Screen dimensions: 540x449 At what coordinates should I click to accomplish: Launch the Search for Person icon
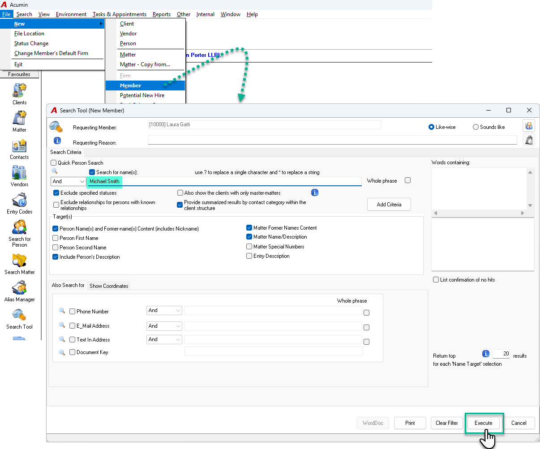point(20,227)
